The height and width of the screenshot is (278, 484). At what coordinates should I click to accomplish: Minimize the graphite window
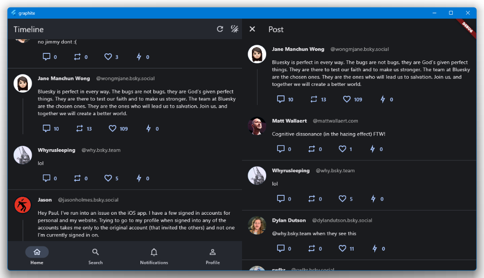click(434, 13)
